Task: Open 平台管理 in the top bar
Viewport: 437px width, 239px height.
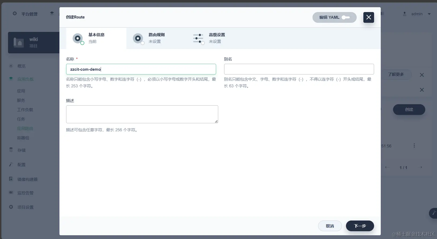Action: coord(29,14)
